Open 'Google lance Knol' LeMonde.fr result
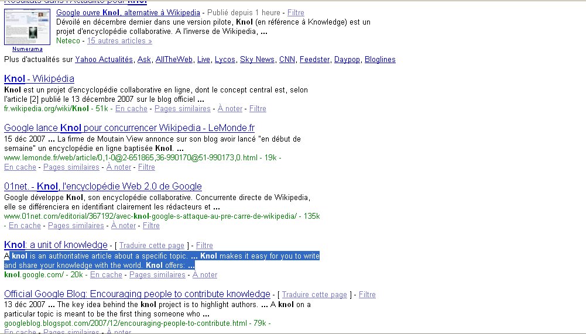The height and width of the screenshot is (334, 586). click(x=129, y=128)
